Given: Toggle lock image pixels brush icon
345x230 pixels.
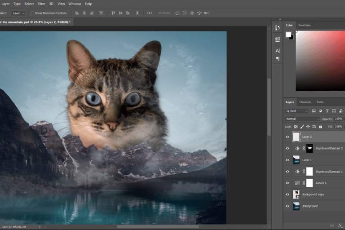Looking at the screenshot, I should click(x=302, y=127).
